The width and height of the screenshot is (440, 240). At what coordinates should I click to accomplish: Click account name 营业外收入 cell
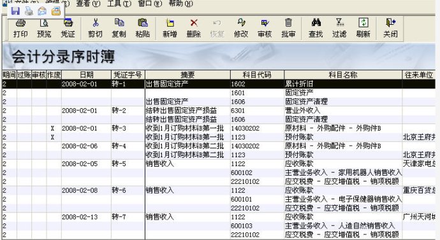point(343,111)
